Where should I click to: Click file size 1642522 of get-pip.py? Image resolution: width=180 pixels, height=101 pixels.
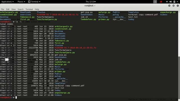[x=34, y=55]
